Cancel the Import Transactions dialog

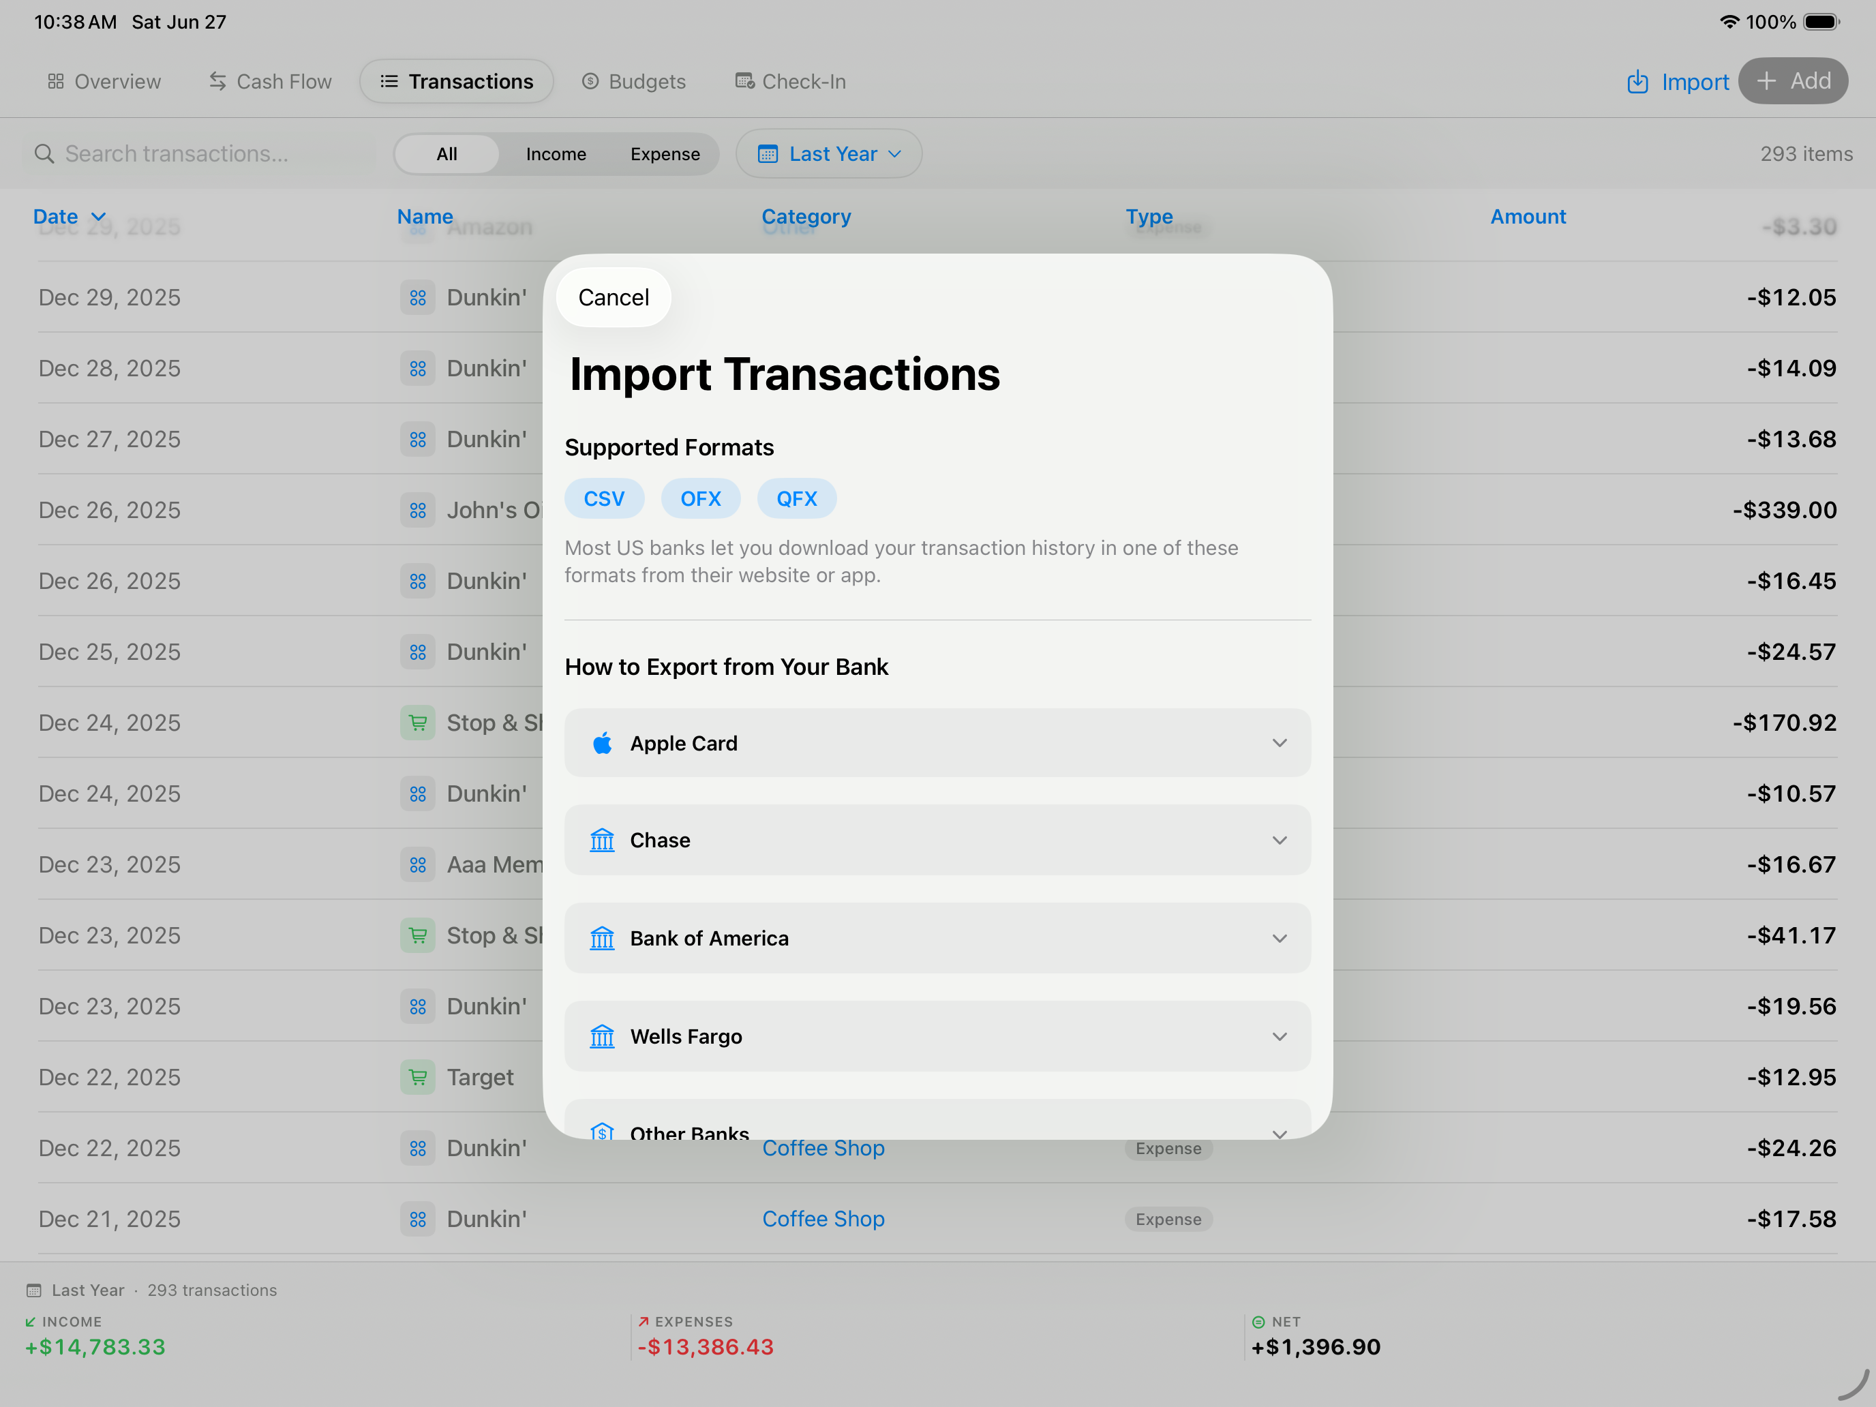[614, 298]
